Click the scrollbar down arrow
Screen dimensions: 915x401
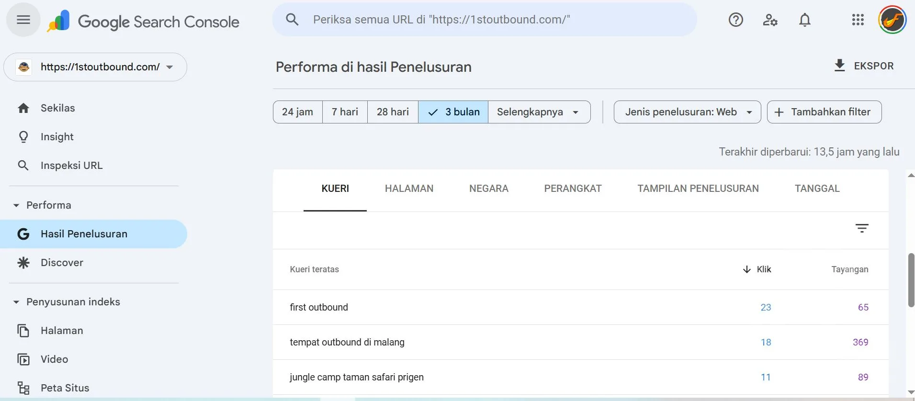pyautogui.click(x=911, y=392)
